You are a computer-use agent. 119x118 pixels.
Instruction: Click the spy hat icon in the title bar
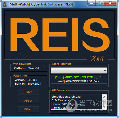[5, 4]
